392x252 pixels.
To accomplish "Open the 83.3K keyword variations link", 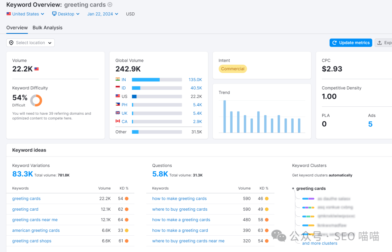I will point(23,174).
